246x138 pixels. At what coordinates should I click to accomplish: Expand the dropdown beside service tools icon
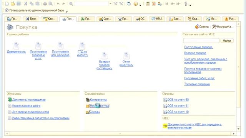190,5
